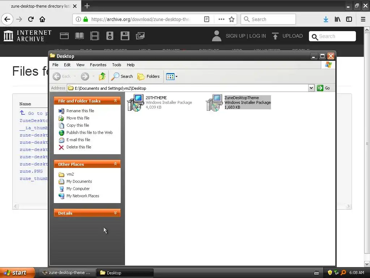Open Internet Archive texts icon
The image size is (370, 278).
tap(79, 36)
